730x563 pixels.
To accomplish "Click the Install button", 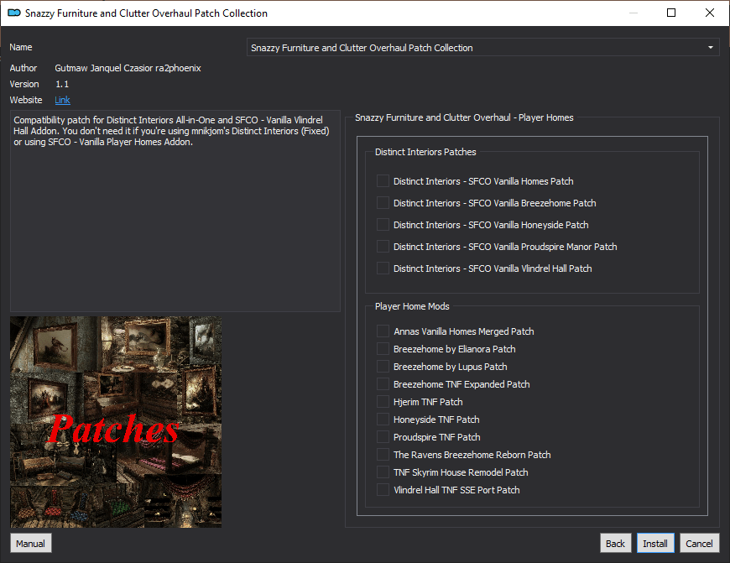I will [655, 544].
